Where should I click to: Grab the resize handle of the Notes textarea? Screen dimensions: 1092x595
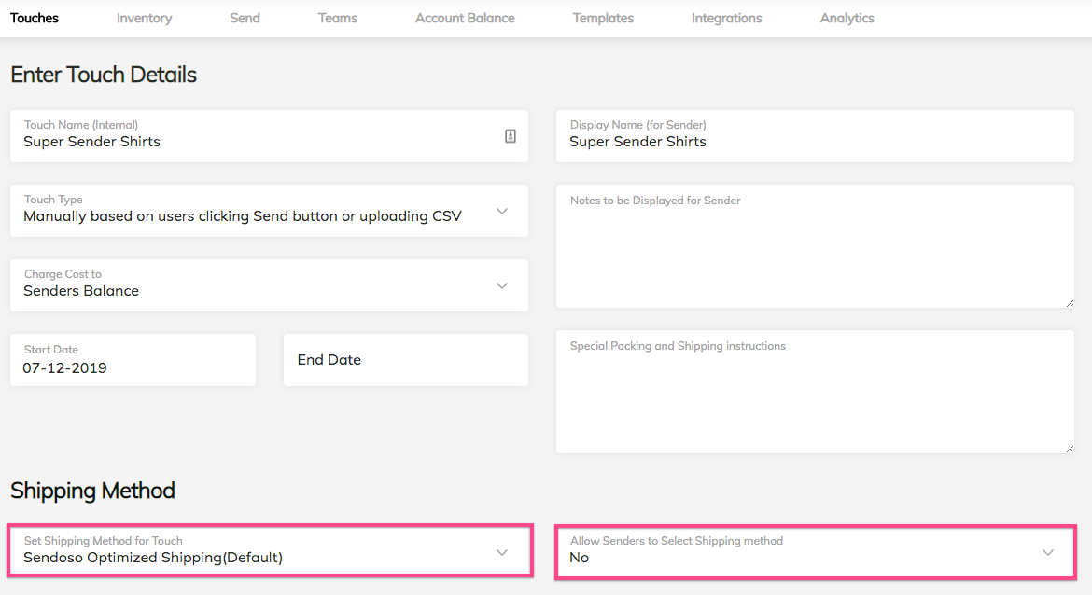tap(1070, 302)
